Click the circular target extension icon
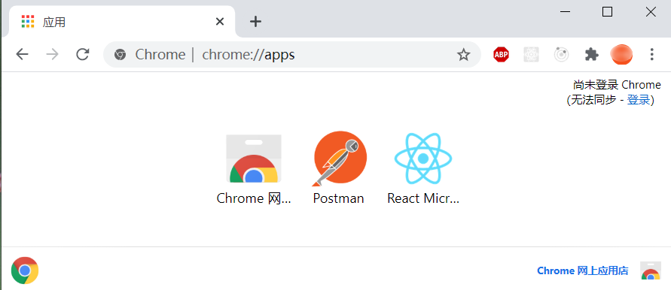This screenshot has width=671, height=290. (562, 55)
